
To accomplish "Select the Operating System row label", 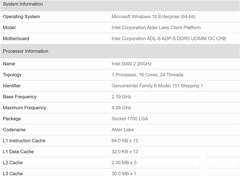I will coord(21,17).
